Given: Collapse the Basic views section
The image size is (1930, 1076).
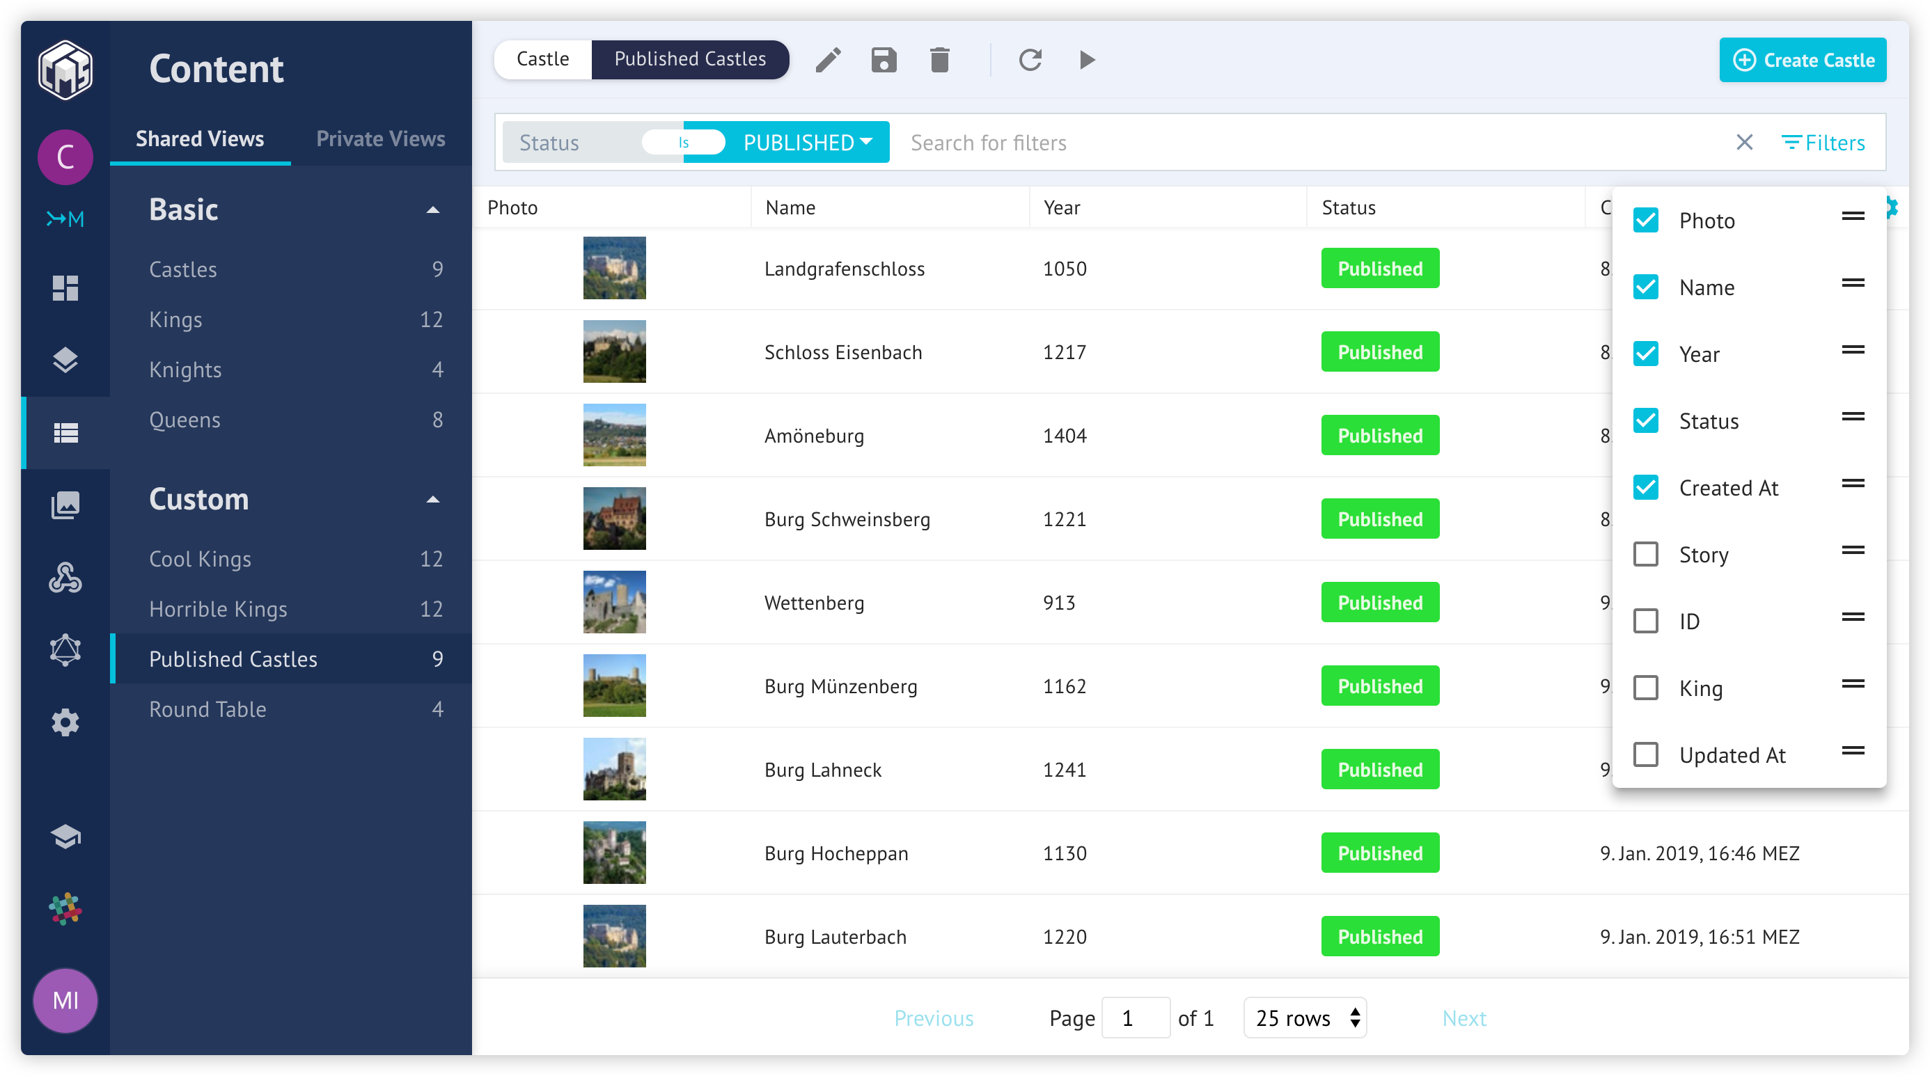Looking at the screenshot, I should point(432,209).
